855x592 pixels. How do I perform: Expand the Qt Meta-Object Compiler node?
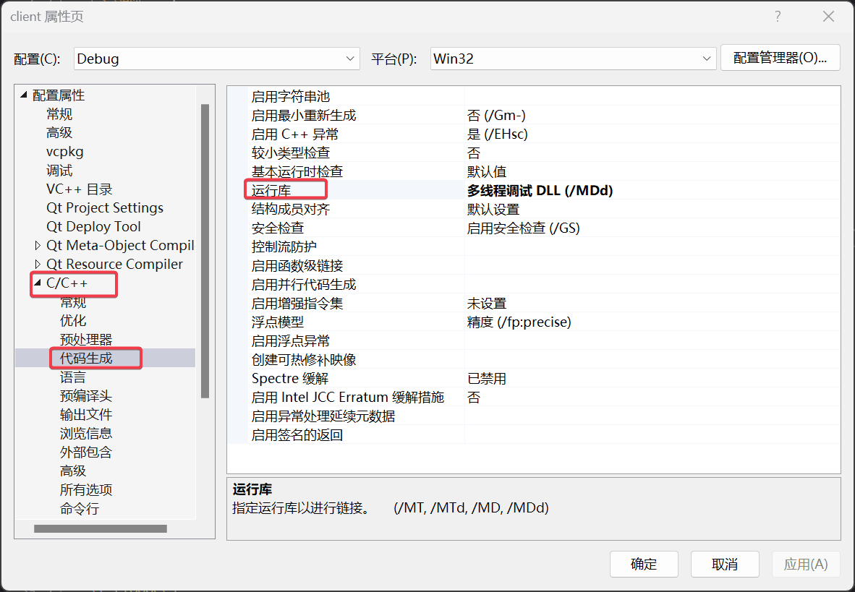point(38,246)
